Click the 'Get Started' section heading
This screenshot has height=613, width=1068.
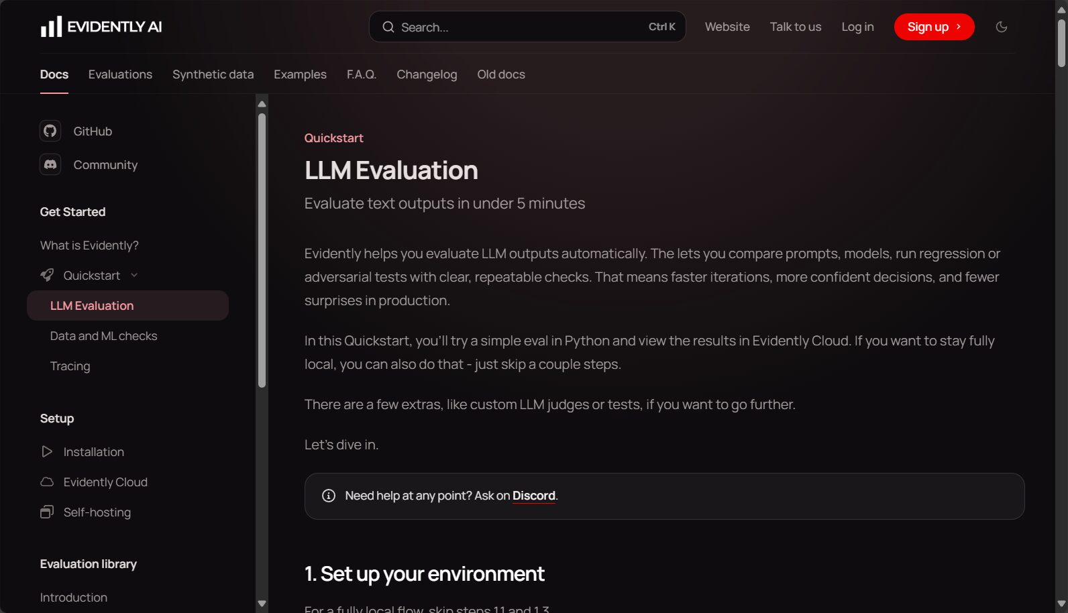click(x=72, y=212)
